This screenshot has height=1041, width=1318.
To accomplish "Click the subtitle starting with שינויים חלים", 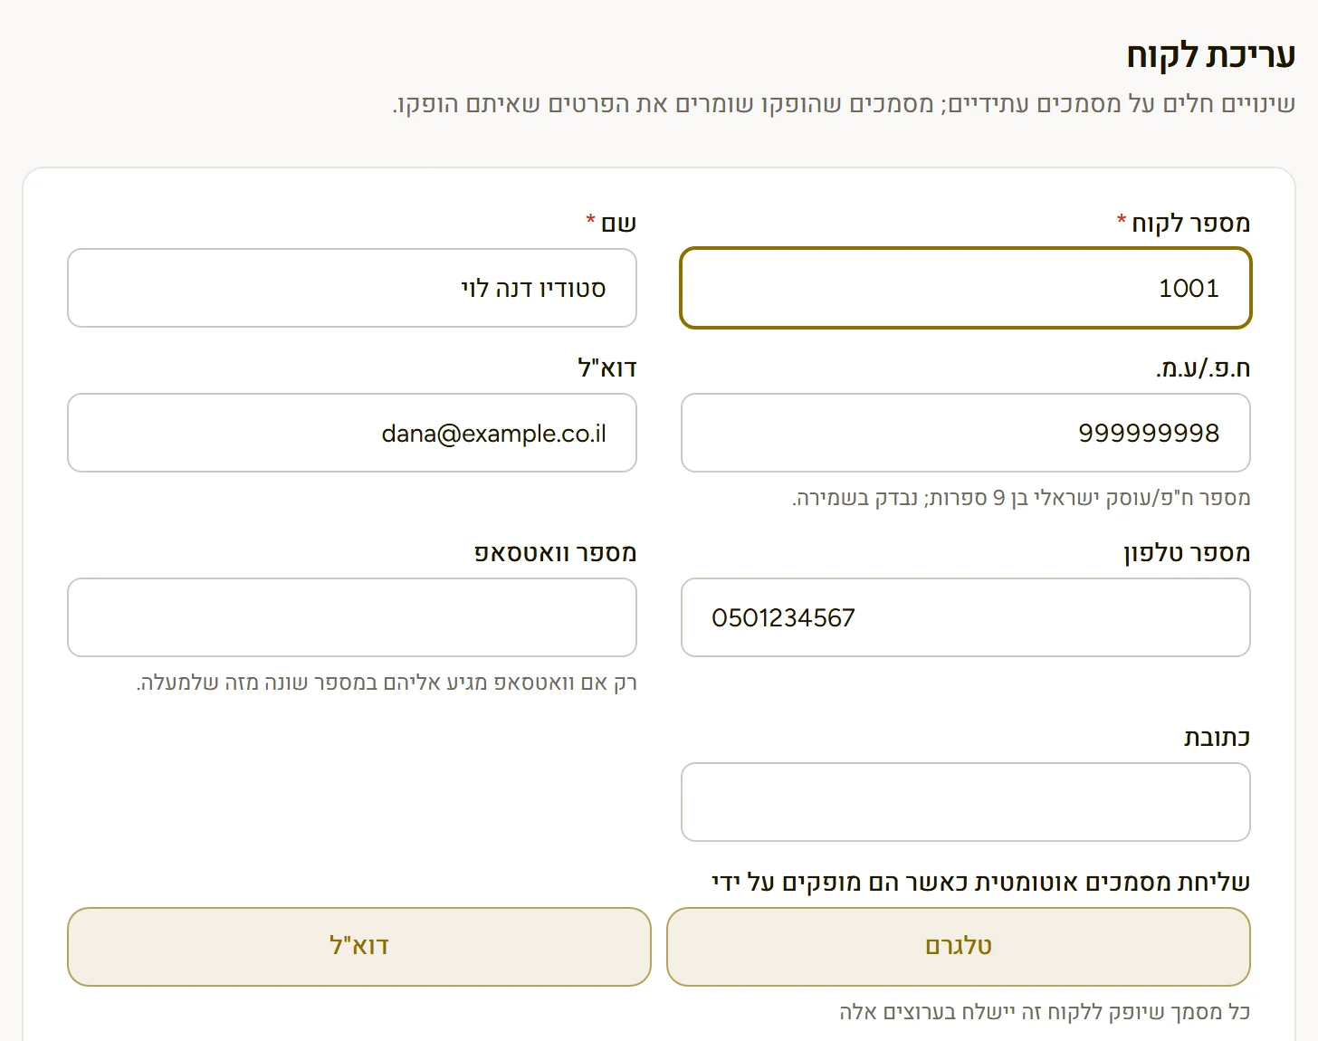I will pos(844,104).
